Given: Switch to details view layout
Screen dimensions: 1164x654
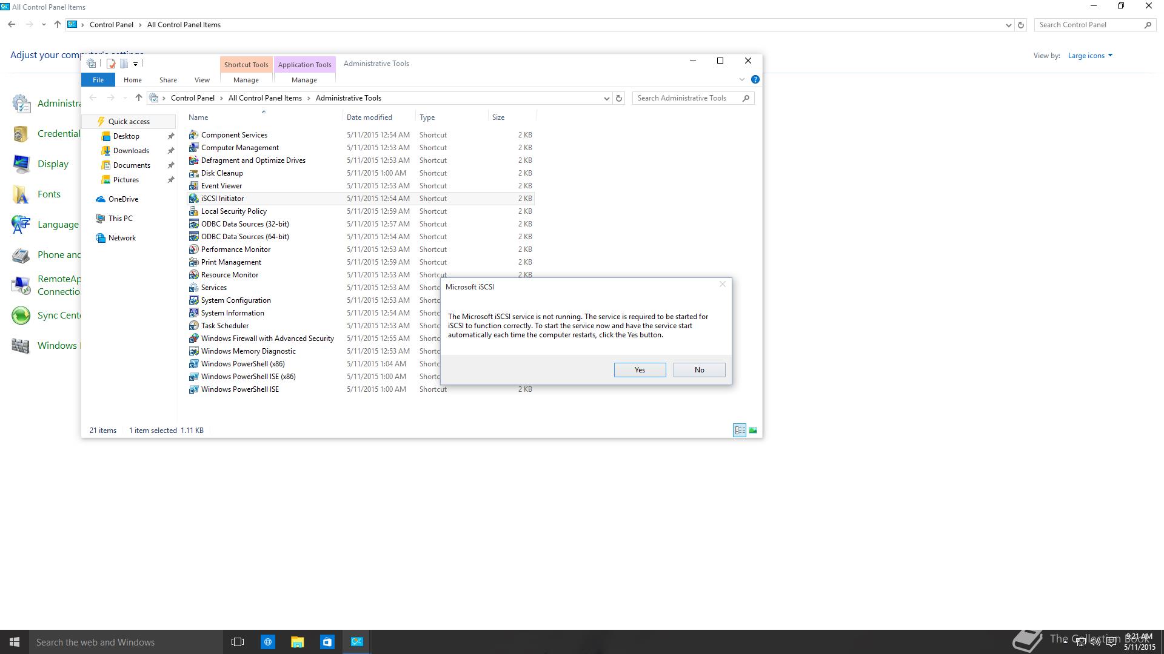Looking at the screenshot, I should coord(740,431).
